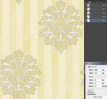Hide channel 3 using its eye icon
Viewport: 107px width, 99px height.
pyautogui.click(x=86, y=13)
